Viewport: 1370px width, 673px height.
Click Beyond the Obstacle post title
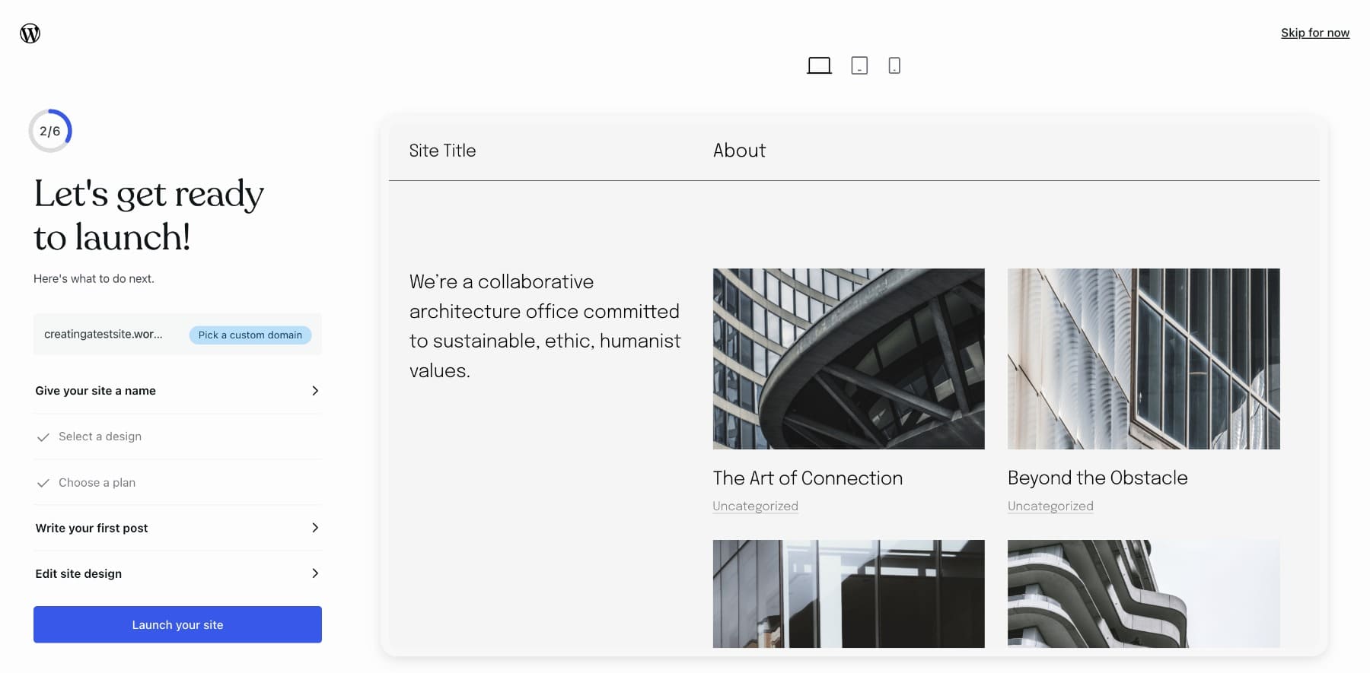[x=1098, y=478]
